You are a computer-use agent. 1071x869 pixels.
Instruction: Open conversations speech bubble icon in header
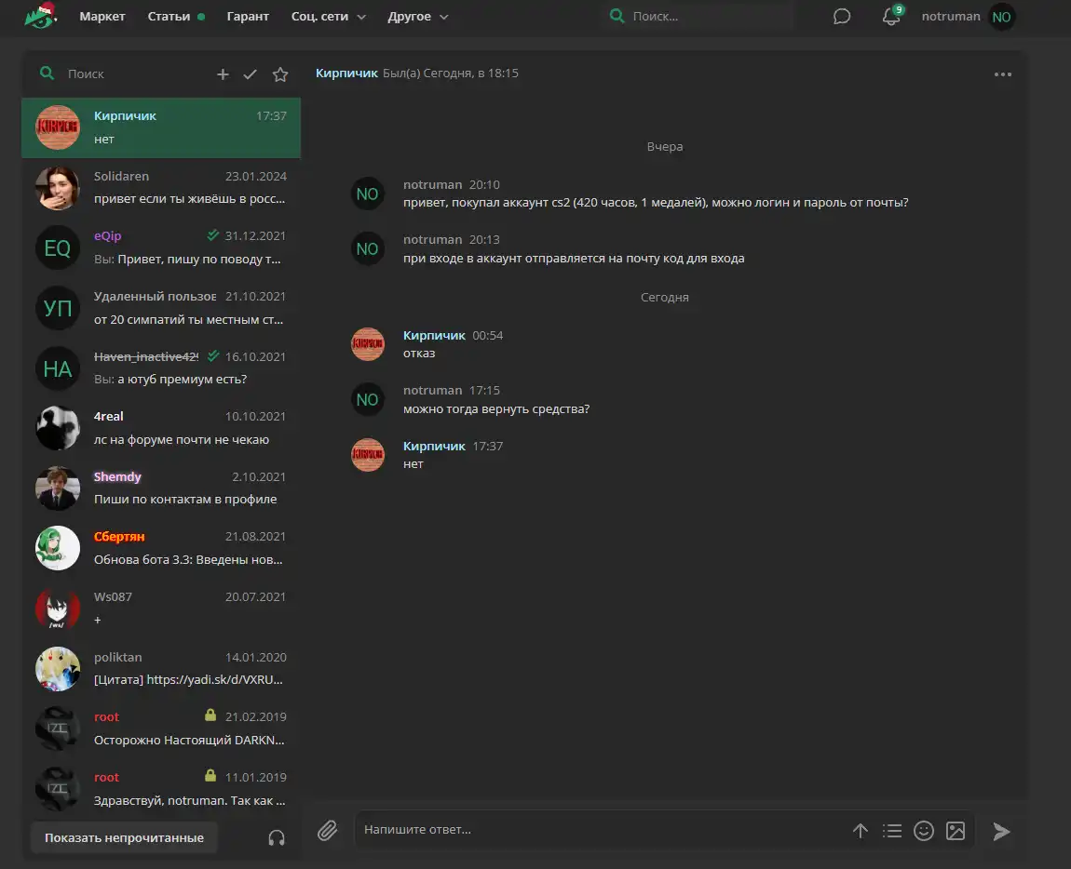tap(842, 17)
